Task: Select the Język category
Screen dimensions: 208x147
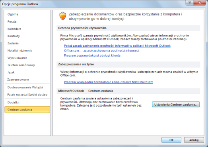Action: click(11, 73)
